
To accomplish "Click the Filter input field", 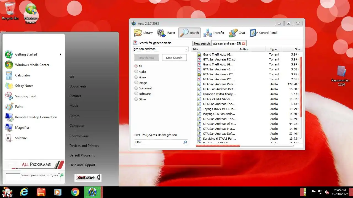I will coord(158,142).
